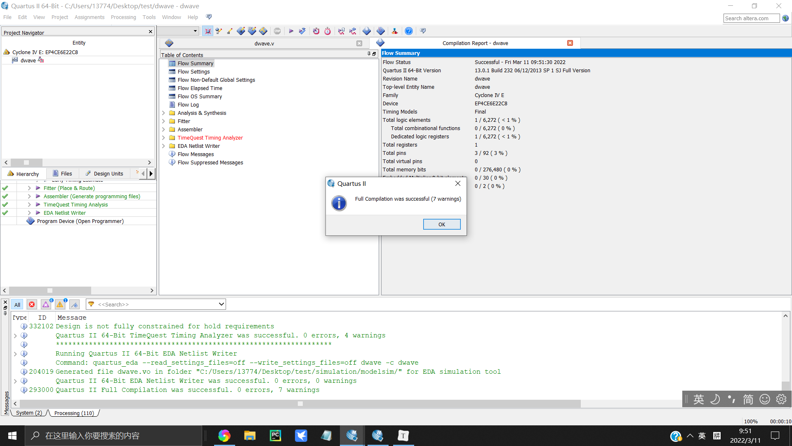Close the Compilation Report tab
Screen dimensions: 792x446
(x=570, y=43)
